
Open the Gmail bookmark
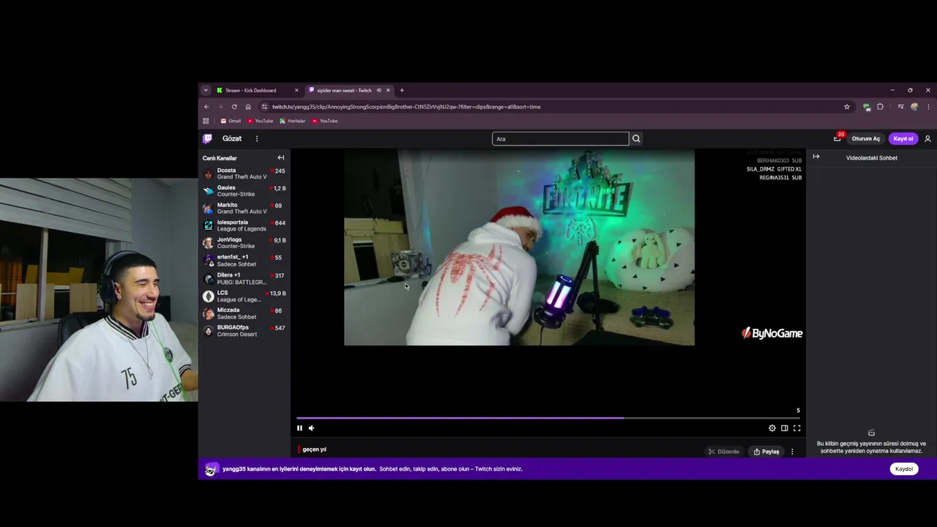coord(231,121)
